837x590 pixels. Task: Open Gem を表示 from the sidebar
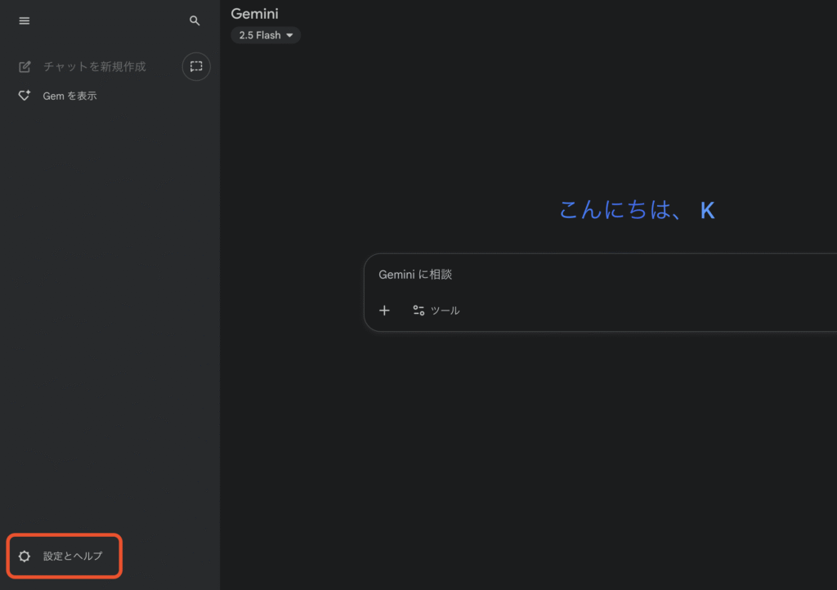pos(70,96)
